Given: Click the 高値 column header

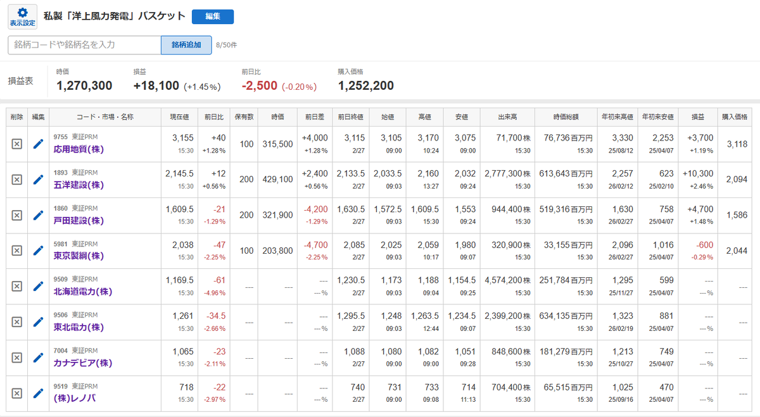Looking at the screenshot, I should tap(424, 117).
